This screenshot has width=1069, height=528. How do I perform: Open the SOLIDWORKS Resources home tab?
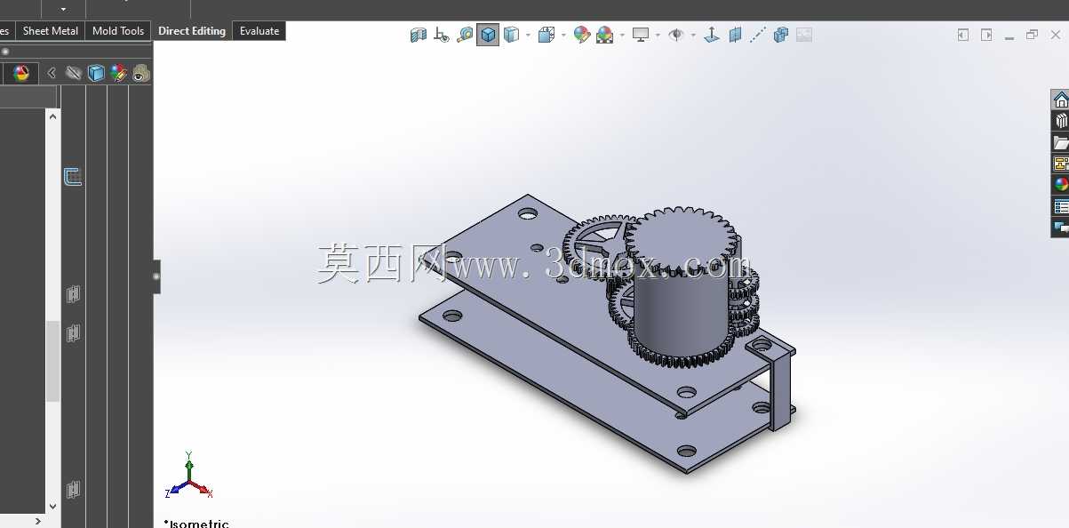tap(1060, 100)
